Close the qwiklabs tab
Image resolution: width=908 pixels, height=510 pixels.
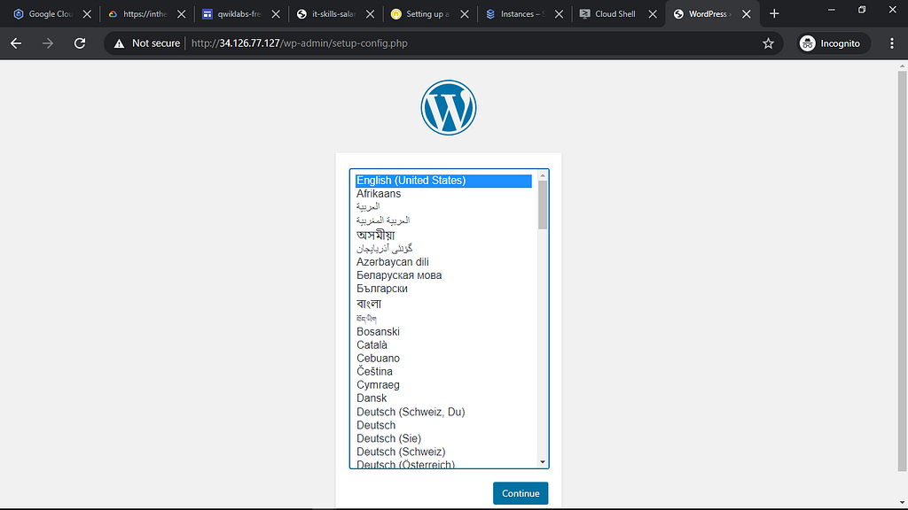pos(276,14)
